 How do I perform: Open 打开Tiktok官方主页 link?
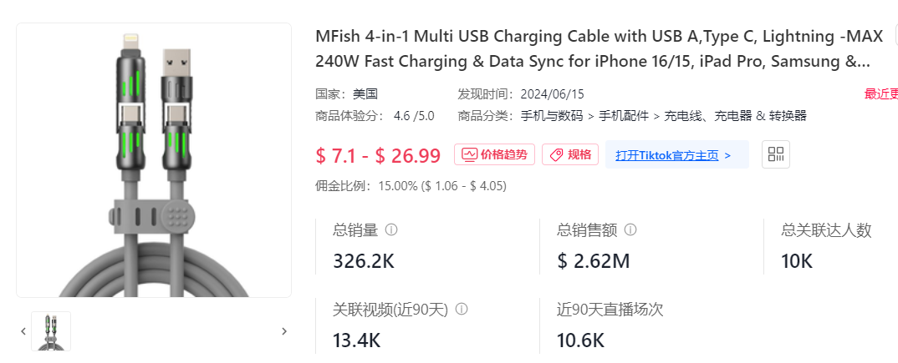[673, 155]
